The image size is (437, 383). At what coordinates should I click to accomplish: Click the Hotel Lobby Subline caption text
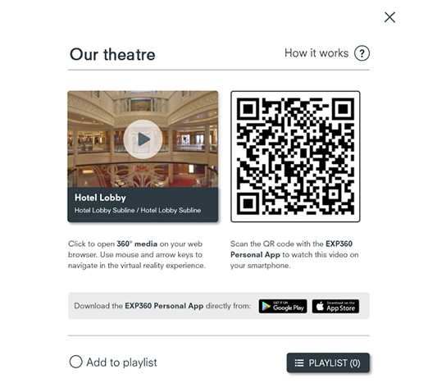(138, 210)
